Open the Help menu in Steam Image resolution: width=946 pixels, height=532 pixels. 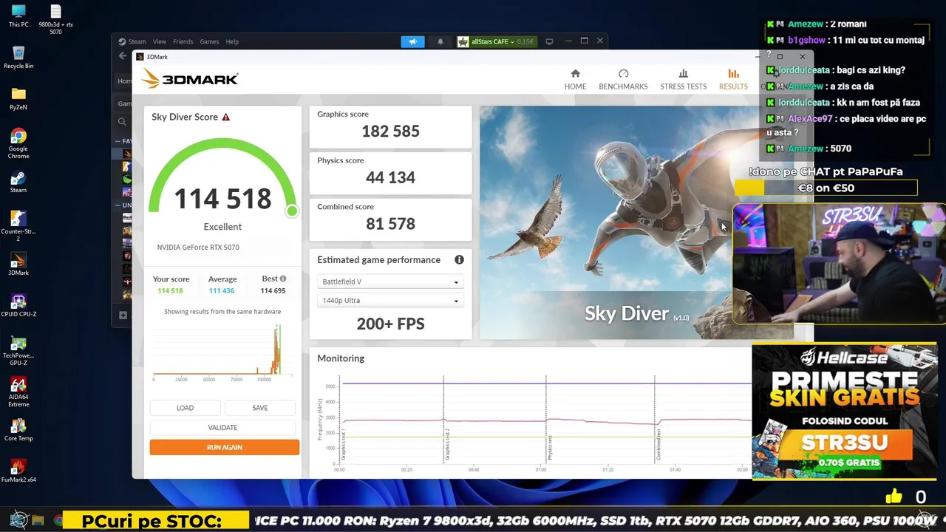pos(232,41)
